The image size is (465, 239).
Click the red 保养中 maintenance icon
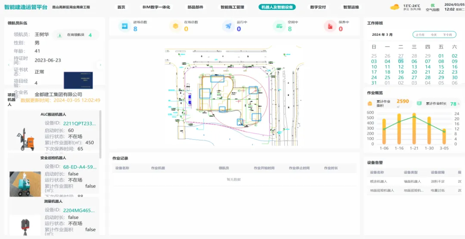click(330, 26)
